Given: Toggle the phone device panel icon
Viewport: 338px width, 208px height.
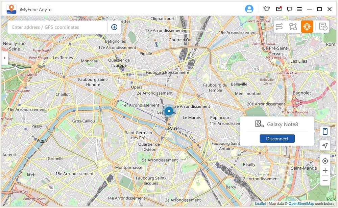Looking at the screenshot, I should point(325,132).
